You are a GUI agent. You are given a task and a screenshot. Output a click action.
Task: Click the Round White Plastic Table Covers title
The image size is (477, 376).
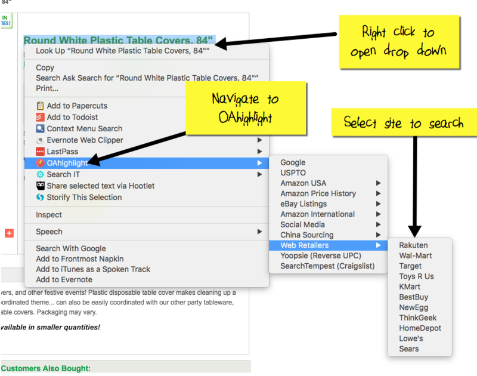pos(118,40)
